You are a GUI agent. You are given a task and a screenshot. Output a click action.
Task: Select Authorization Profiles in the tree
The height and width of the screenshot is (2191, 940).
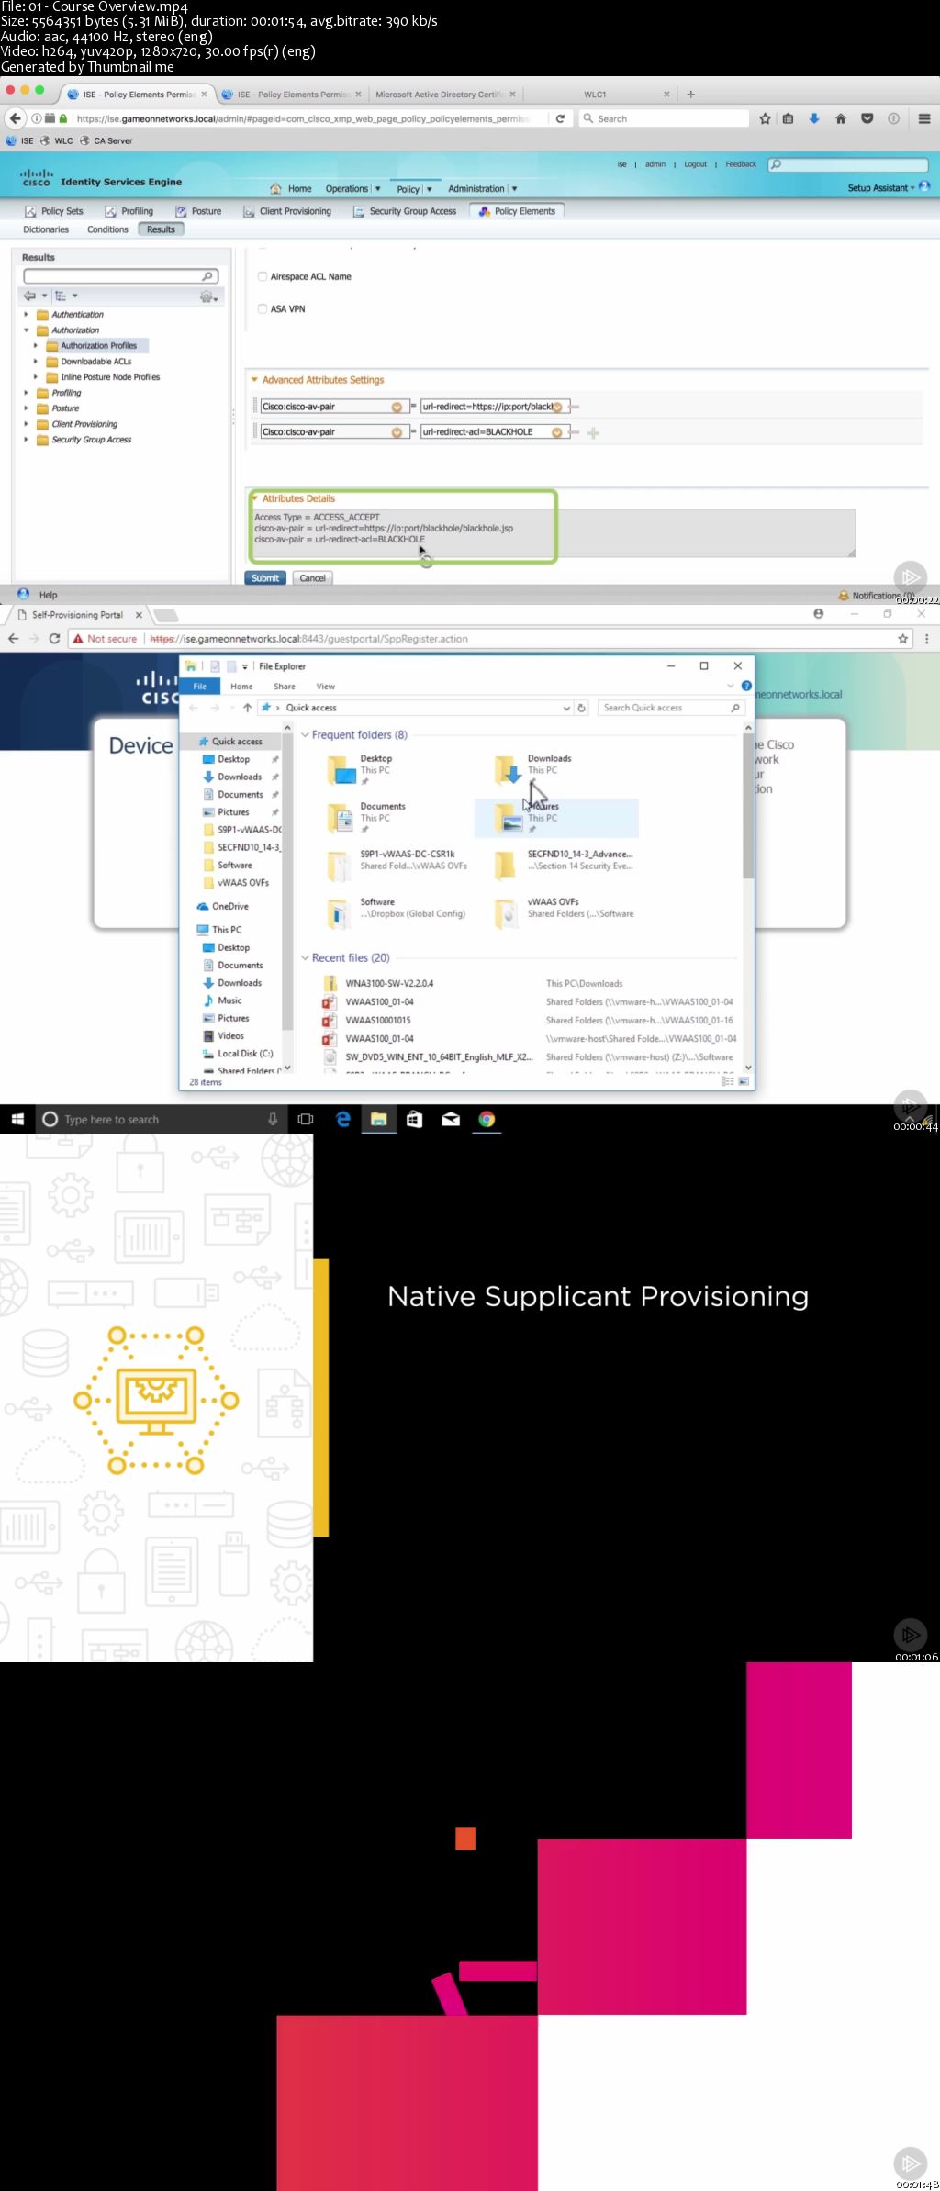98,346
